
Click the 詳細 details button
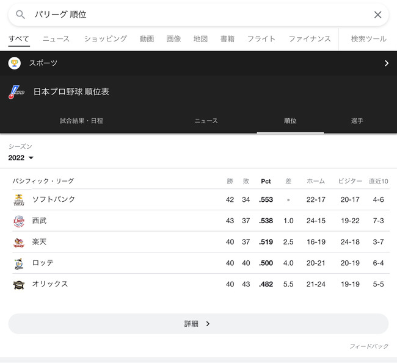[x=198, y=324]
